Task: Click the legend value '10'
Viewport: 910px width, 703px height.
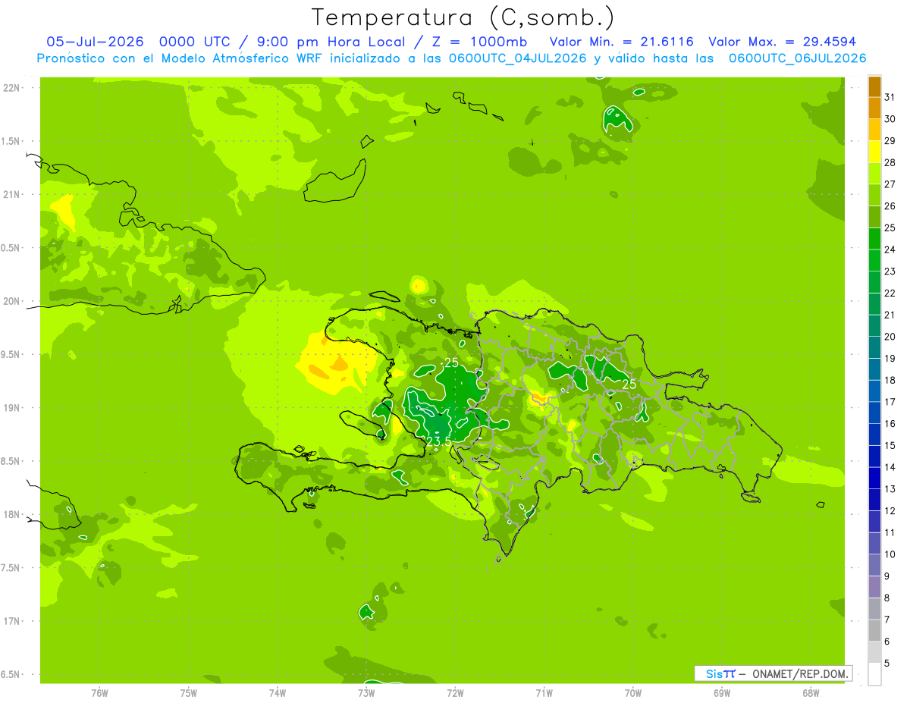Action: (x=890, y=554)
